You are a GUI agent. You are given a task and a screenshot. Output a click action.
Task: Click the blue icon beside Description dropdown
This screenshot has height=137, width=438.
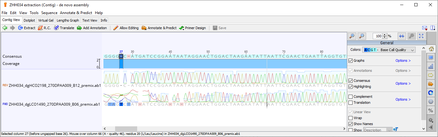[396, 129]
